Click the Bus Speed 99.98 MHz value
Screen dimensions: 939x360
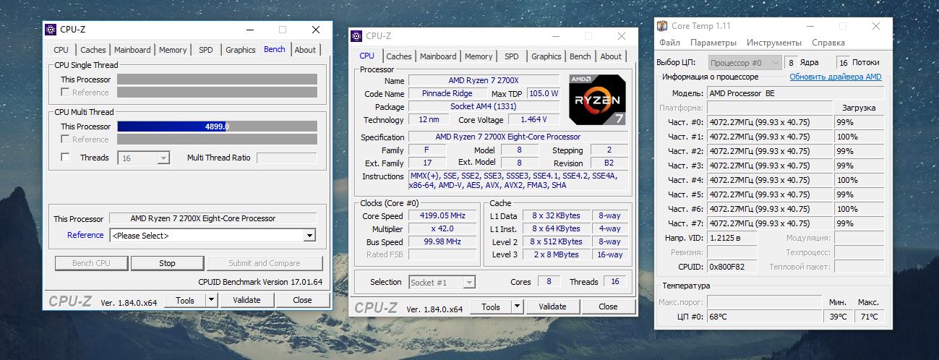pos(444,242)
